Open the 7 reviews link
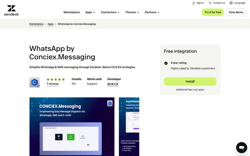The height and width of the screenshot is (156, 250). [x=52, y=84]
